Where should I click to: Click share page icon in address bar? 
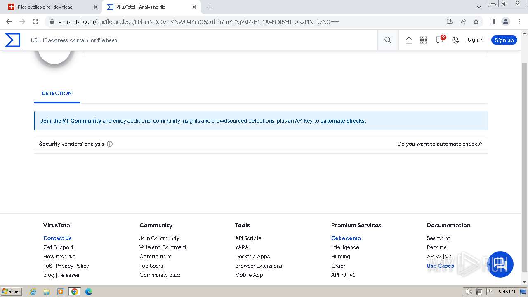pyautogui.click(x=463, y=21)
